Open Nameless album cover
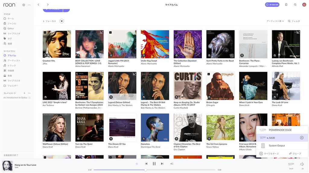Image resolution: width=309 pixels, height=173 pixels. pos(155,127)
